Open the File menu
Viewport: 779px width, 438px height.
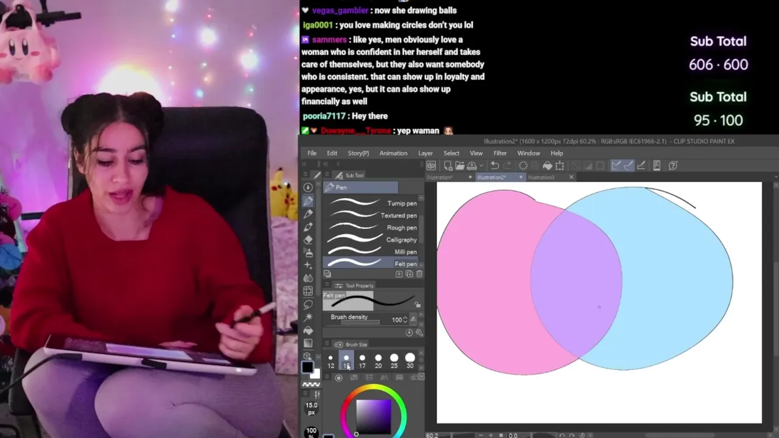pos(312,153)
